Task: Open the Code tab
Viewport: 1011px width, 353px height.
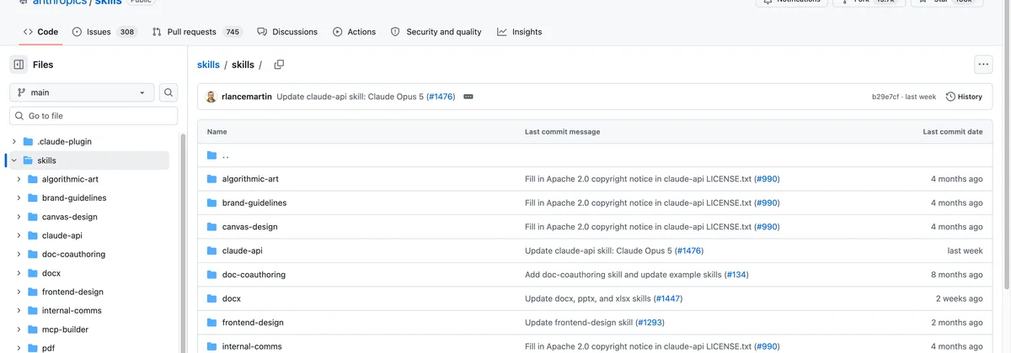Action: 40,32
